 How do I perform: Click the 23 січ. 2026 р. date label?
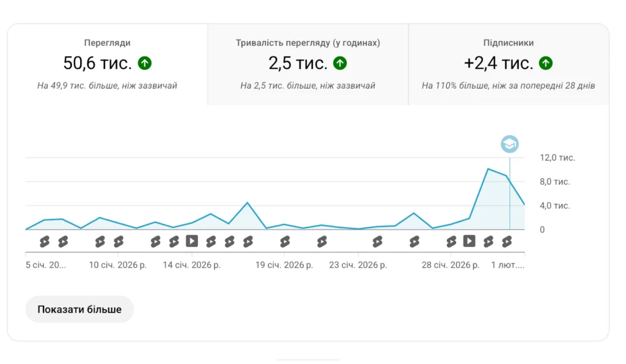tap(358, 265)
